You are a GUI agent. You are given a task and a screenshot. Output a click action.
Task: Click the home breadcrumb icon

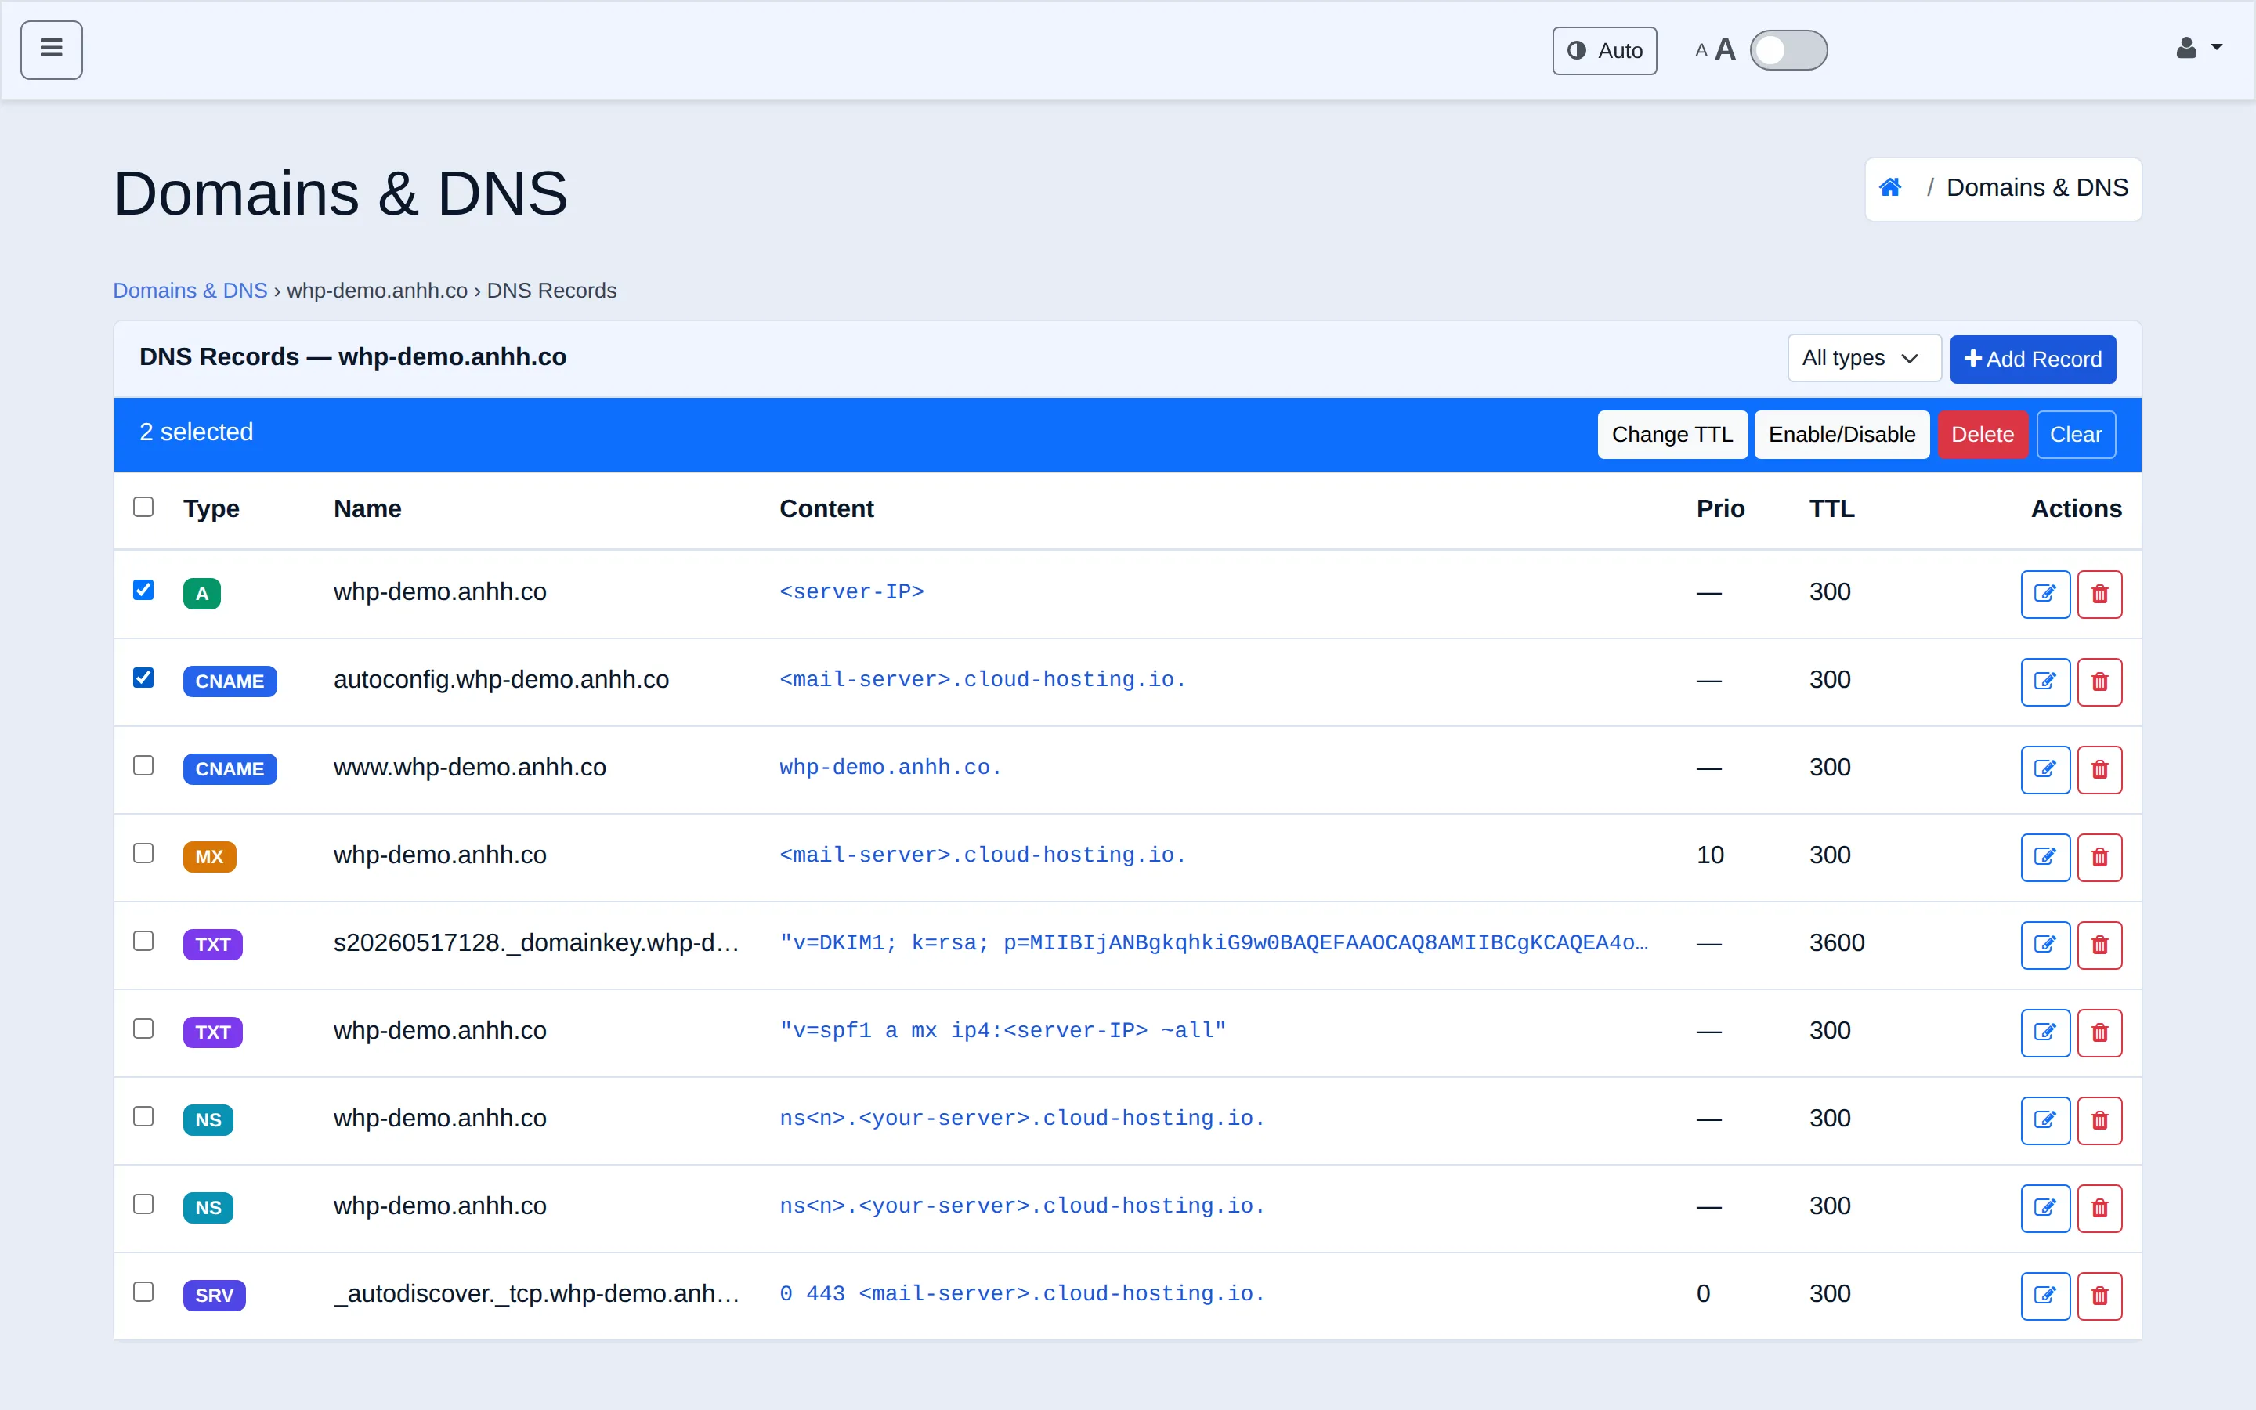click(x=1890, y=187)
